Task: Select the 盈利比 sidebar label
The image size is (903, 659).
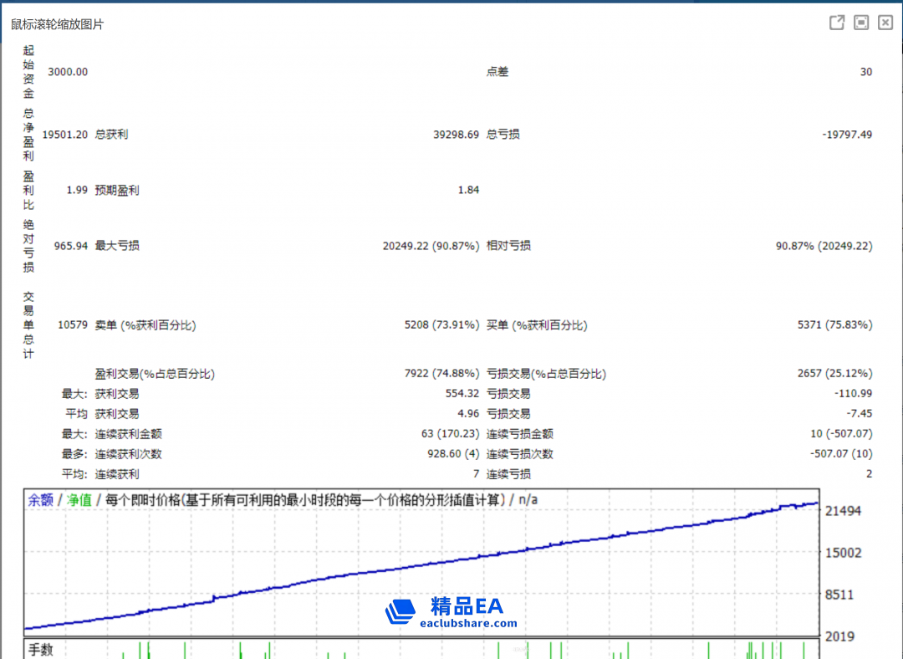Action: (28, 191)
